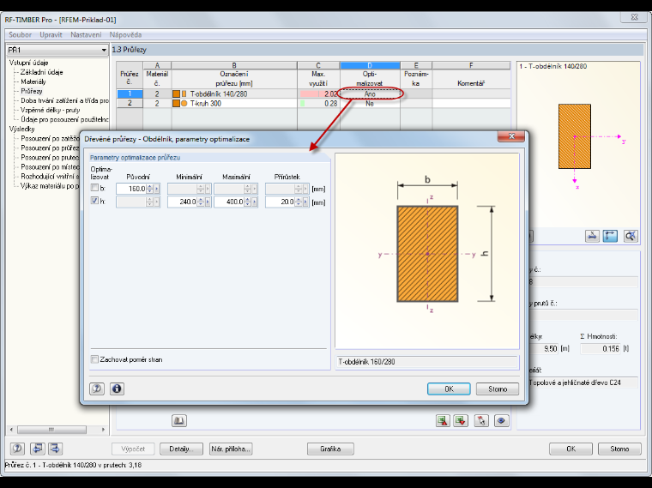
Task: Click the Detaily... button
Action: point(181,449)
